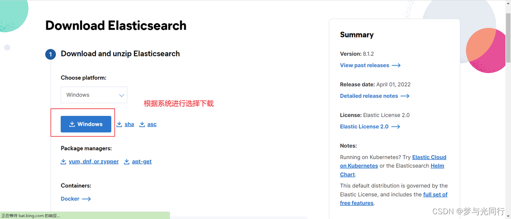Click download icon beside yum, dnf, or zypper
The height and width of the screenshot is (219, 511).
pyautogui.click(x=63, y=161)
